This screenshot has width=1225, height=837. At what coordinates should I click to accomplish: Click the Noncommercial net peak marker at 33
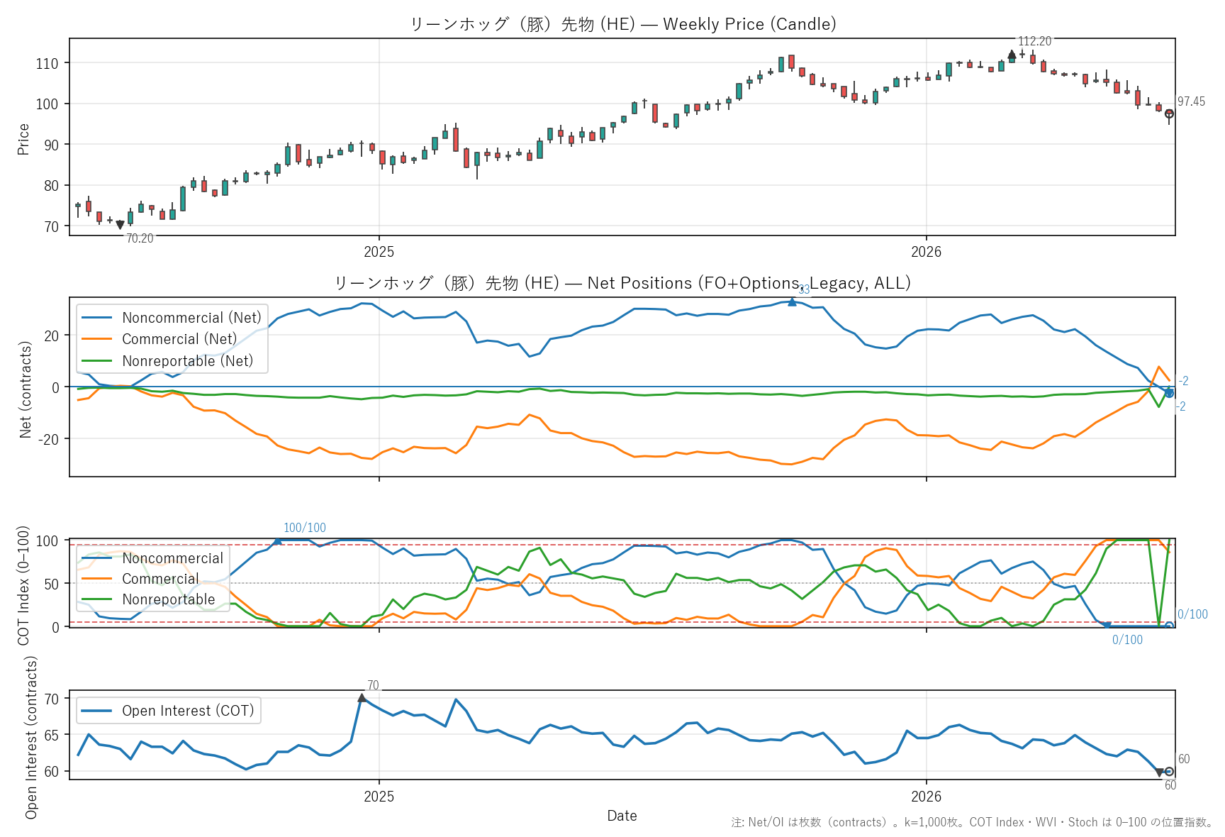(x=792, y=302)
